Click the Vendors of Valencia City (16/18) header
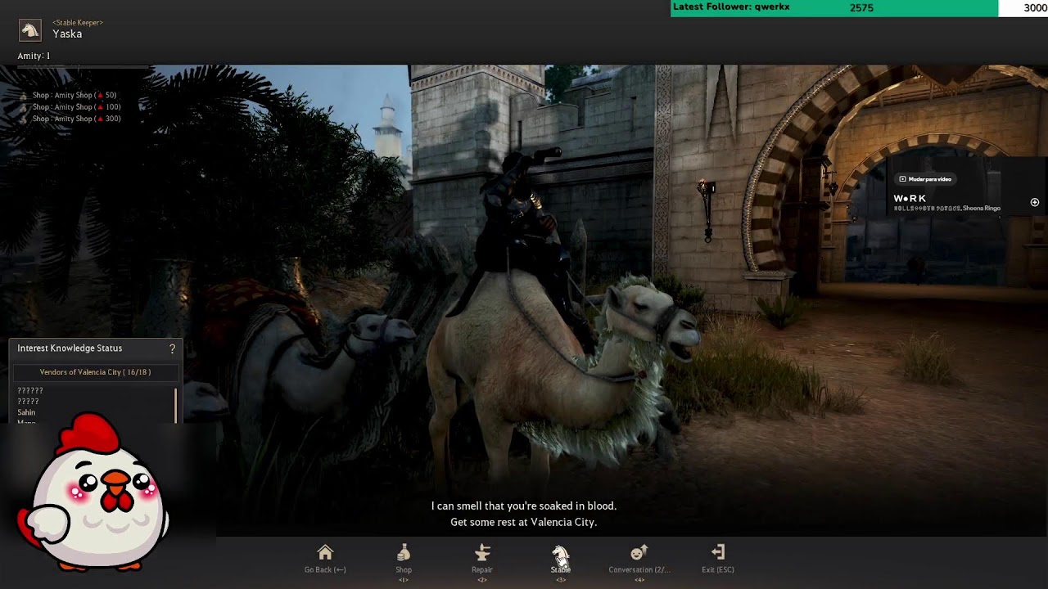1048x589 pixels. point(95,372)
